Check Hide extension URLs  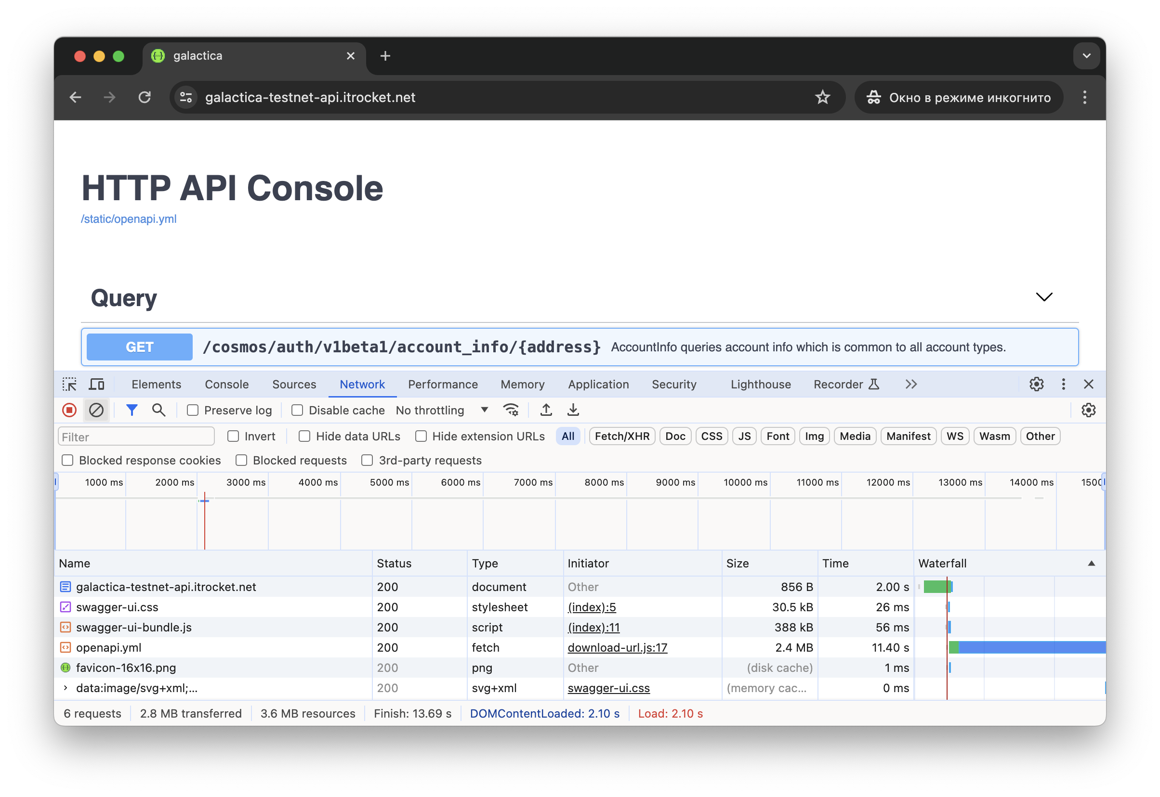(x=421, y=436)
